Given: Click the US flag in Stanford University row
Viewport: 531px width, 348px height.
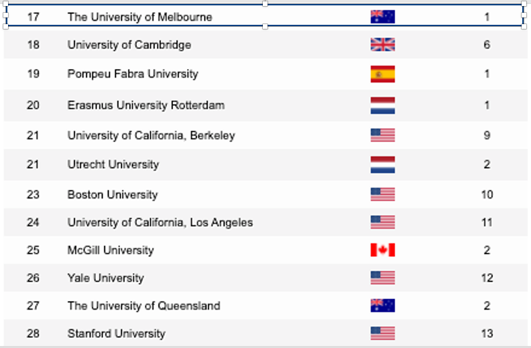Looking at the screenshot, I should pyautogui.click(x=383, y=333).
